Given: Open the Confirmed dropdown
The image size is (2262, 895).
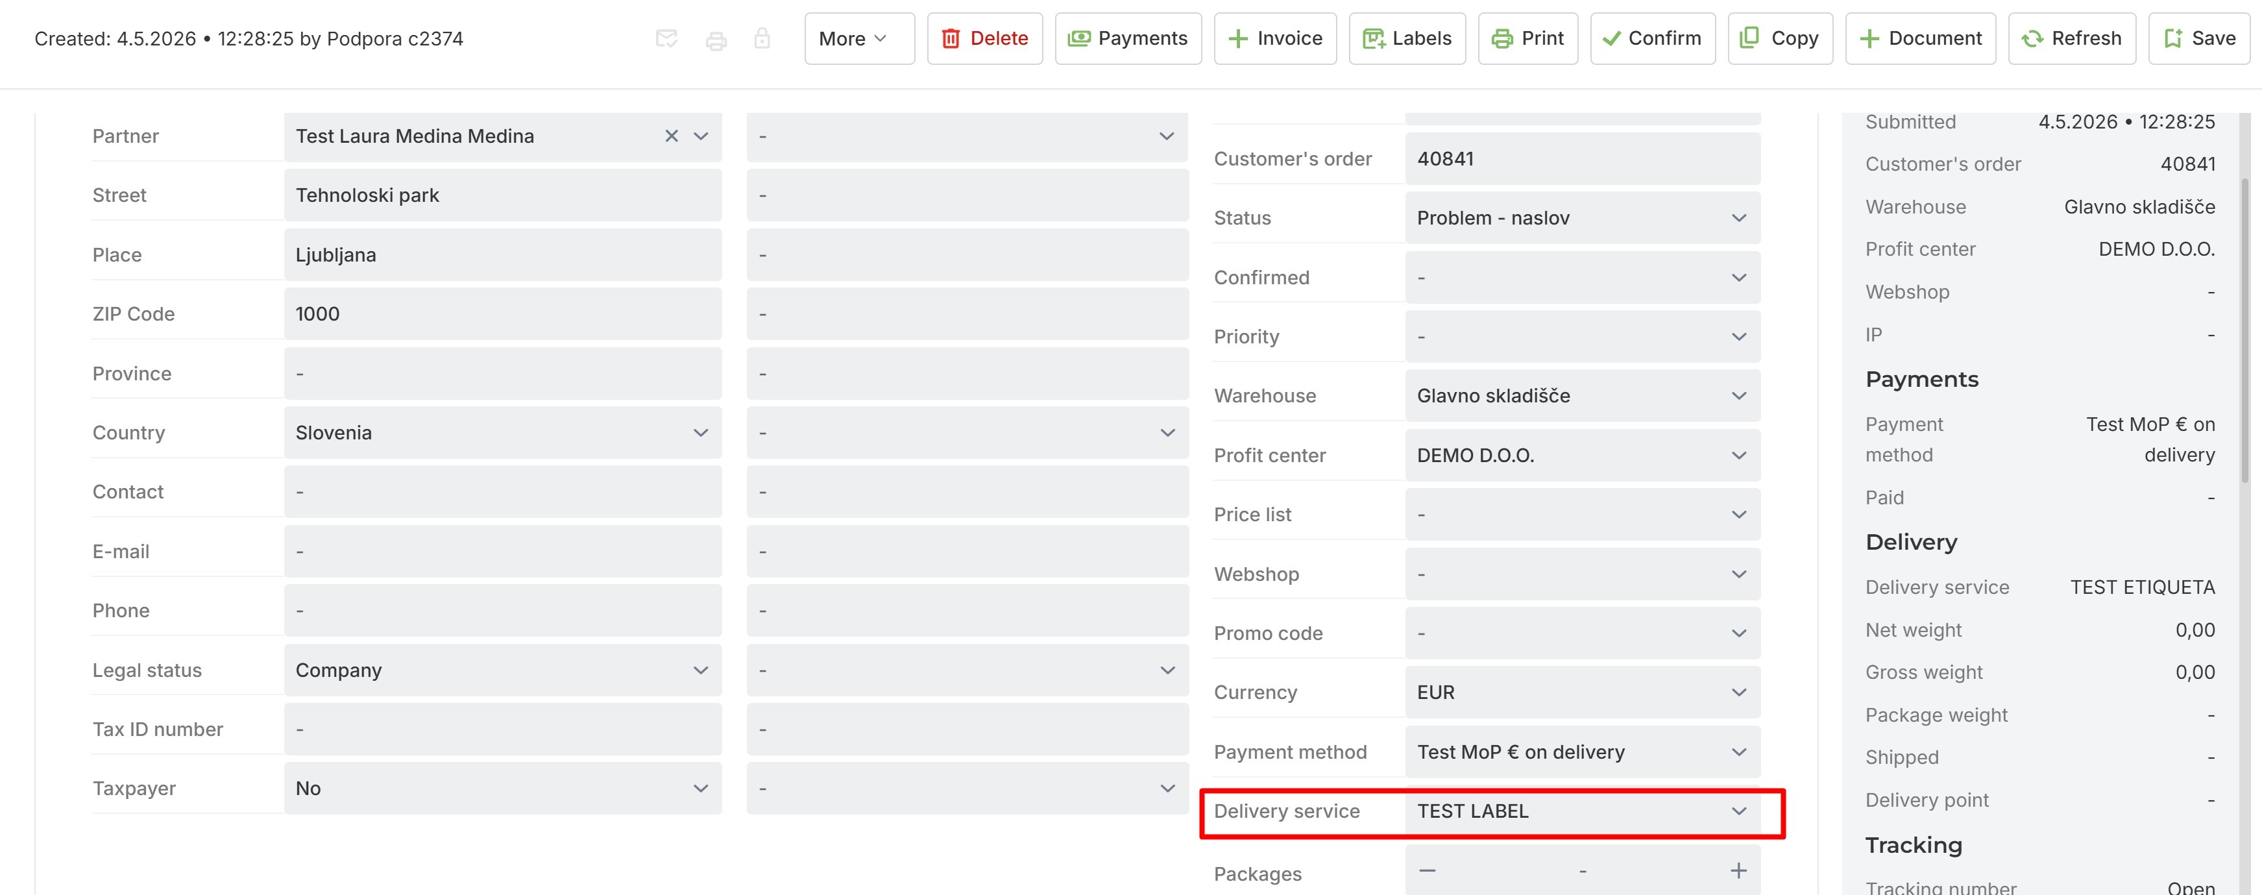Looking at the screenshot, I should tap(1583, 278).
